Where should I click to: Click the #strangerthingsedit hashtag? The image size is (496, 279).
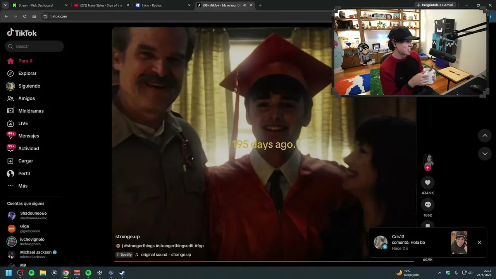pos(174,246)
